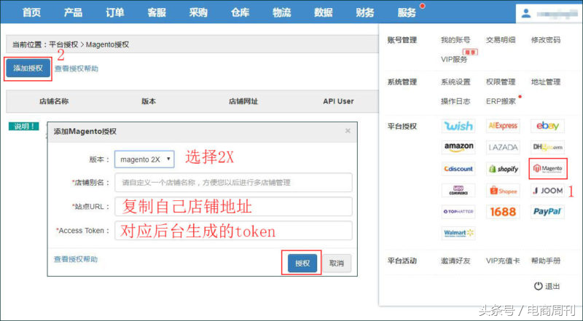Open Shopify platform authorization
The height and width of the screenshot is (321, 583).
coord(503,169)
